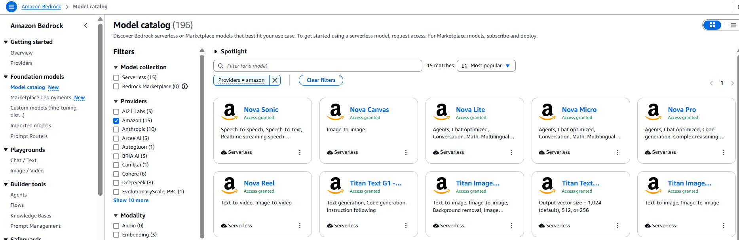This screenshot has height=240, width=739.
Task: Collapse Foundation models nav section
Action: point(6,77)
